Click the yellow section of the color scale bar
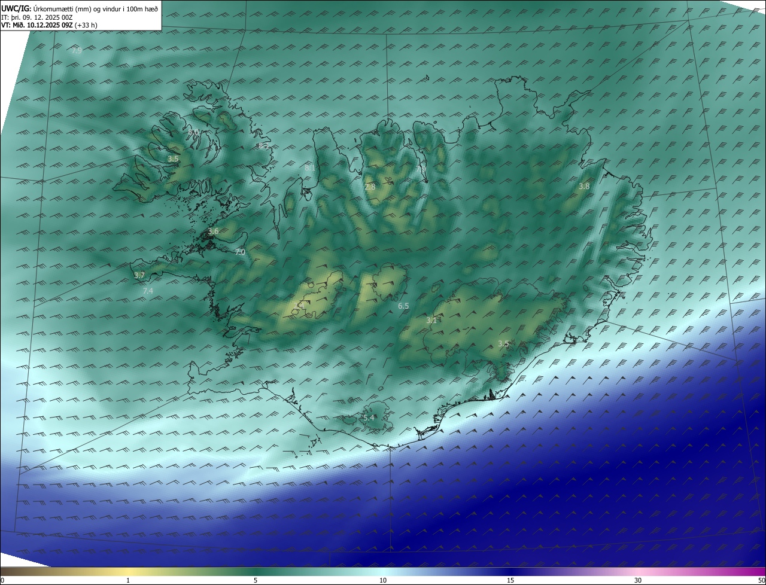The height and width of the screenshot is (585, 766). (x=129, y=571)
